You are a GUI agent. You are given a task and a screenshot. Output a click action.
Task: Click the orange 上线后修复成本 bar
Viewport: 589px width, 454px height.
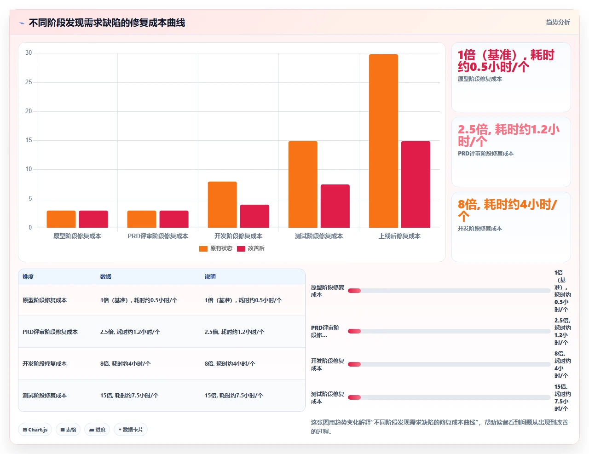coord(383,141)
